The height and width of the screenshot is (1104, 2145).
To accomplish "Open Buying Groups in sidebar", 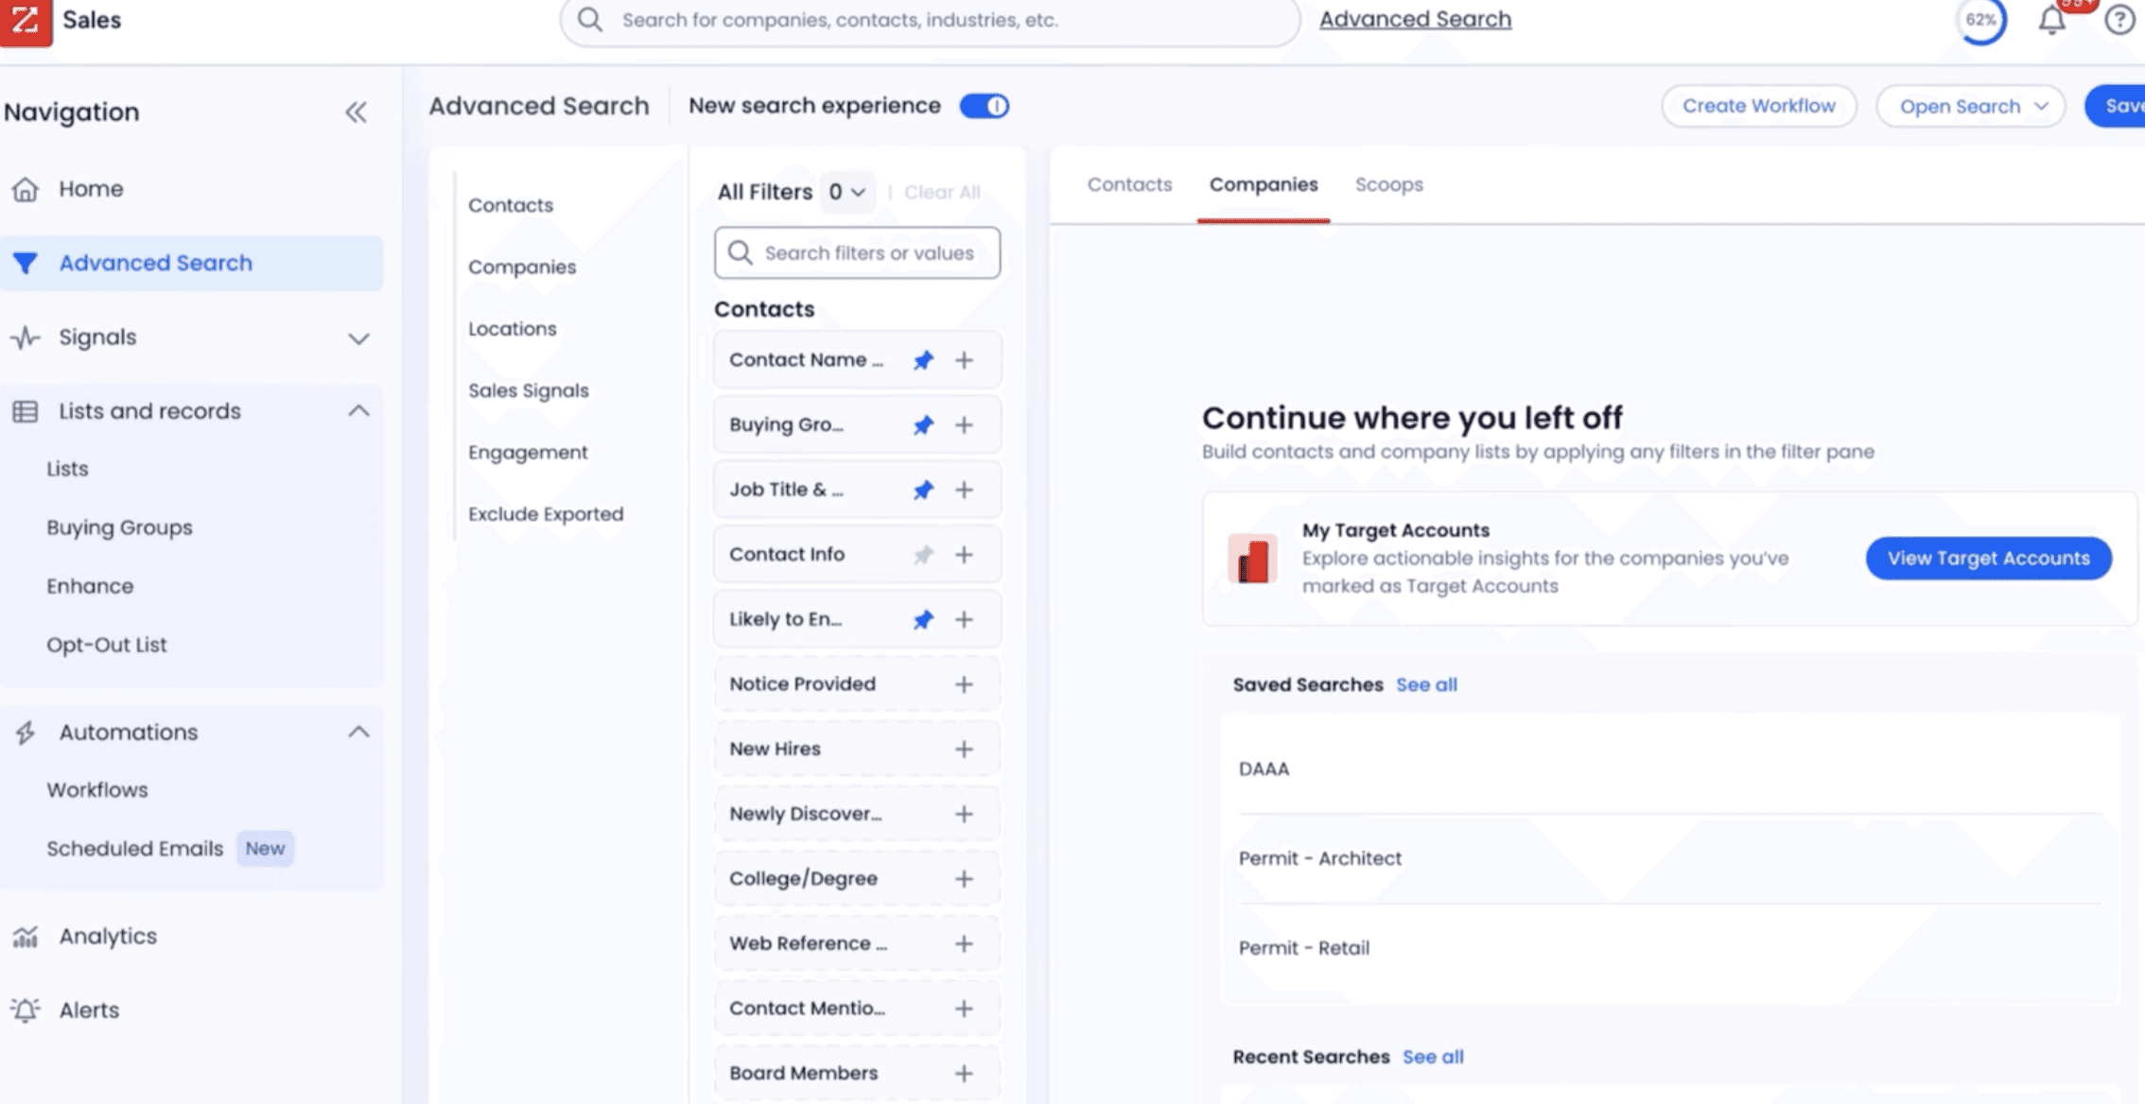I will point(119,527).
